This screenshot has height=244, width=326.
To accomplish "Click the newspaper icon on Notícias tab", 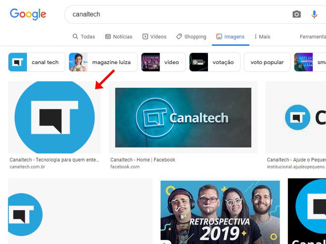I will (108, 36).
